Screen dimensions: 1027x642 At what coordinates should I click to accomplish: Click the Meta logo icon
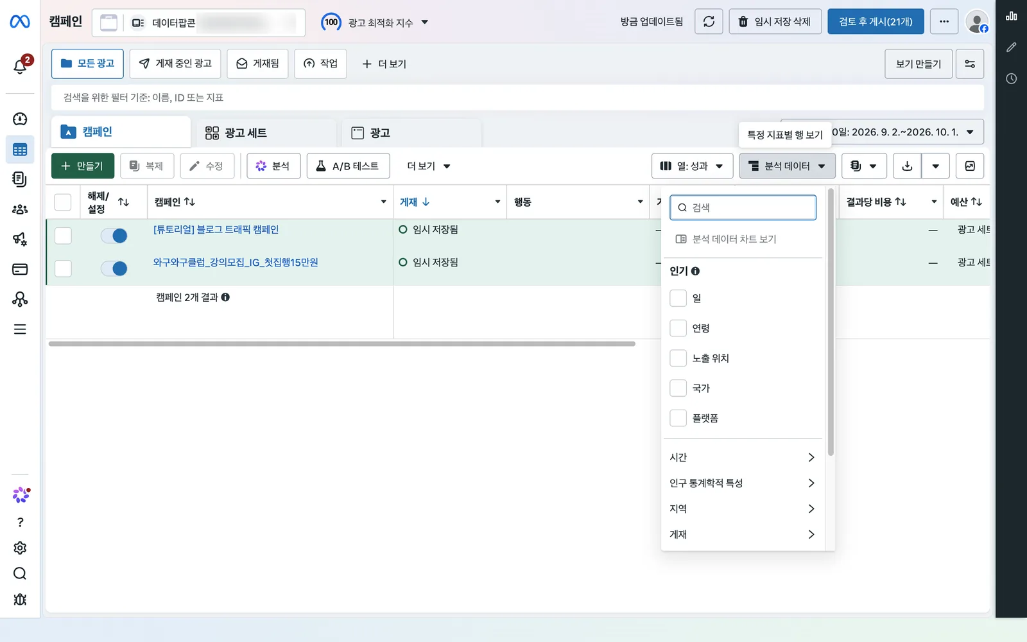click(x=20, y=22)
